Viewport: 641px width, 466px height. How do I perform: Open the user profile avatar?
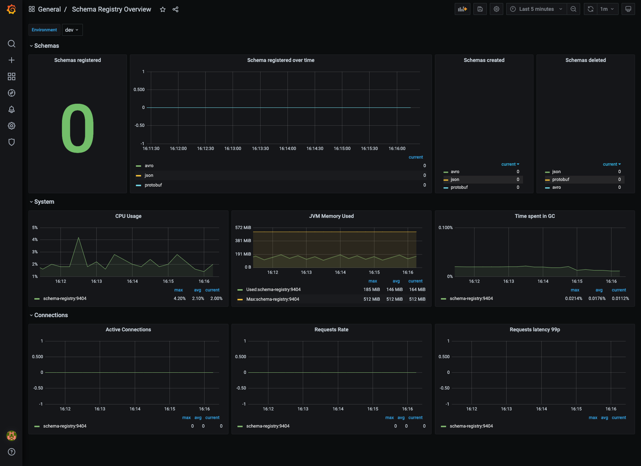tap(12, 435)
